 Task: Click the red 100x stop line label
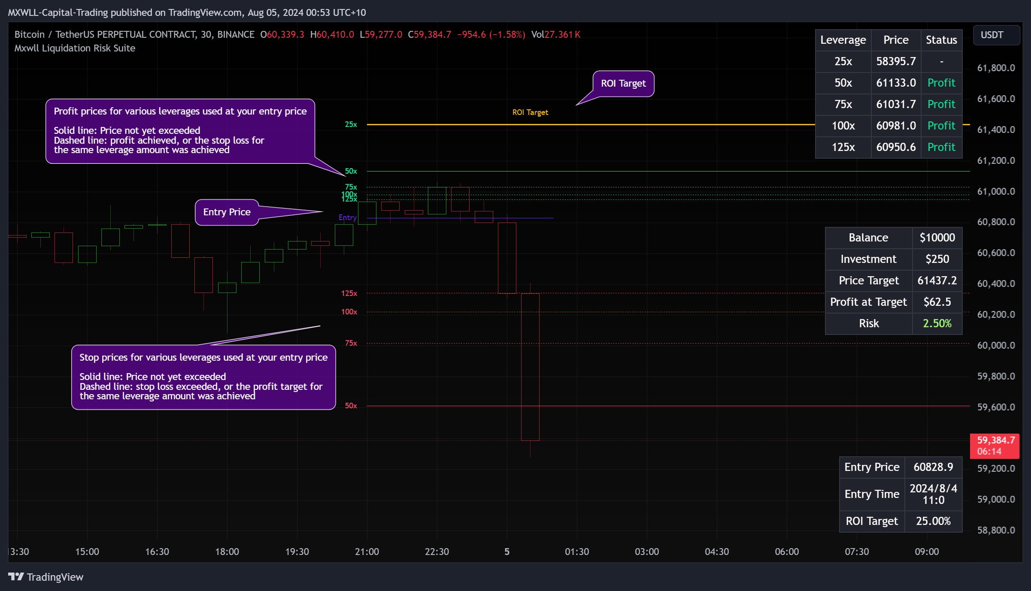[x=349, y=312]
